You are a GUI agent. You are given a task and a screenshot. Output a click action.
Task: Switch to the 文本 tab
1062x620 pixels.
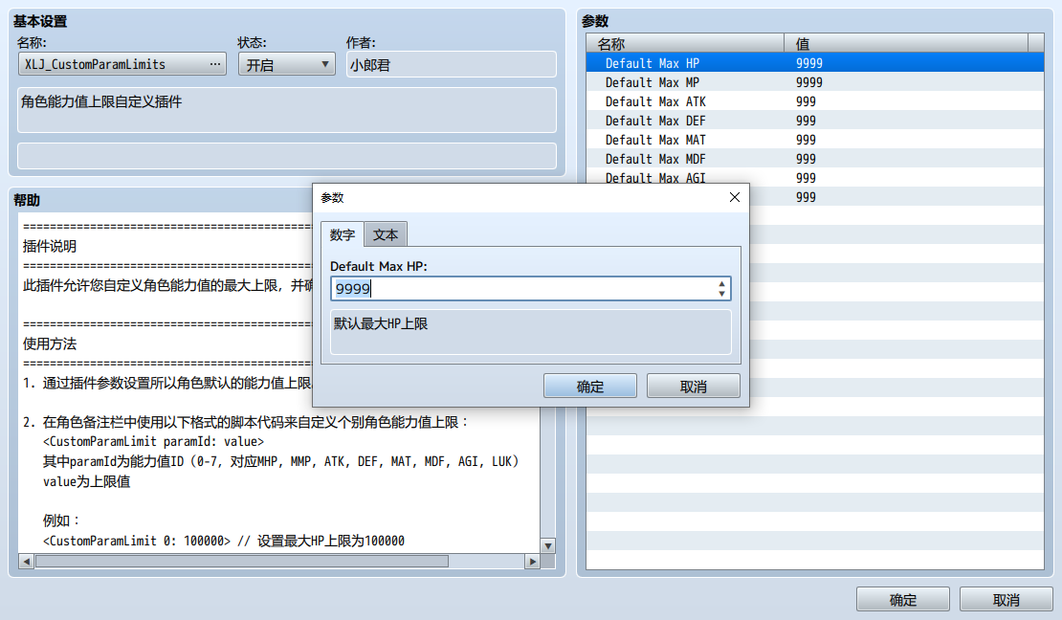386,234
